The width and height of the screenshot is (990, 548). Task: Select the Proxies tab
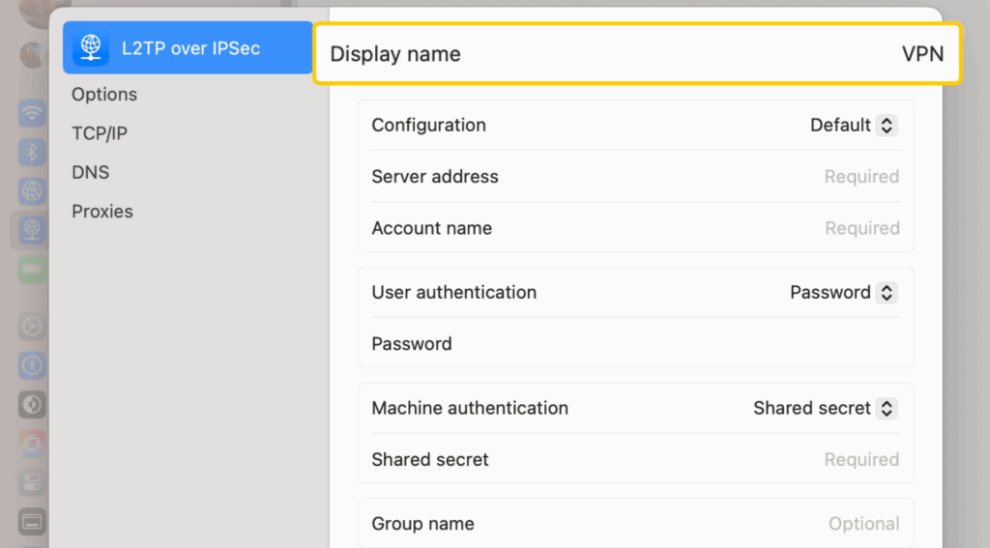tap(102, 212)
